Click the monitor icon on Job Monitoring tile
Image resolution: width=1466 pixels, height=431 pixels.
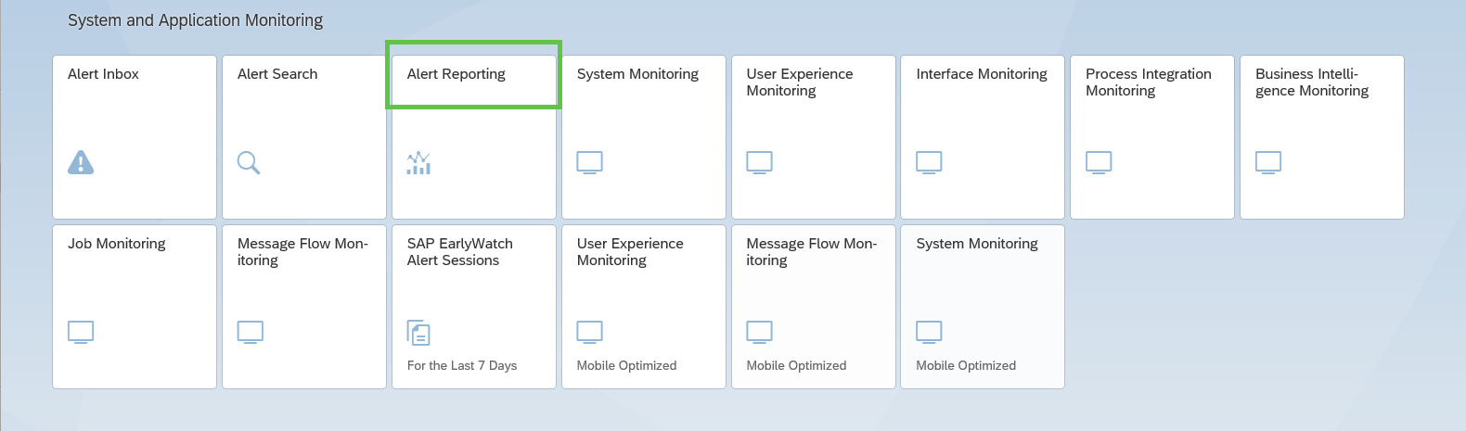81,332
